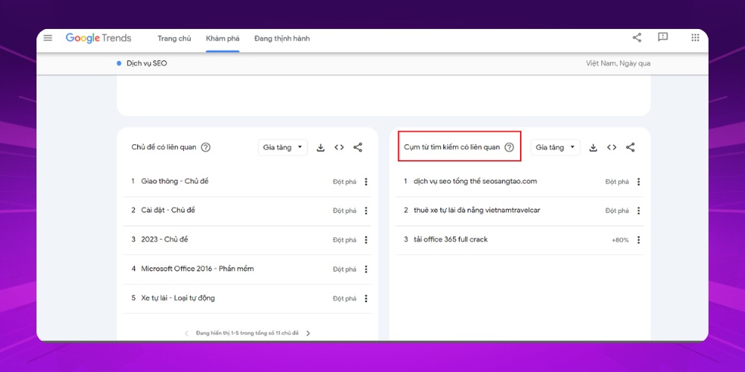The height and width of the screenshot is (372, 745).
Task: Go to Trang chủ tab
Action: [174, 39]
